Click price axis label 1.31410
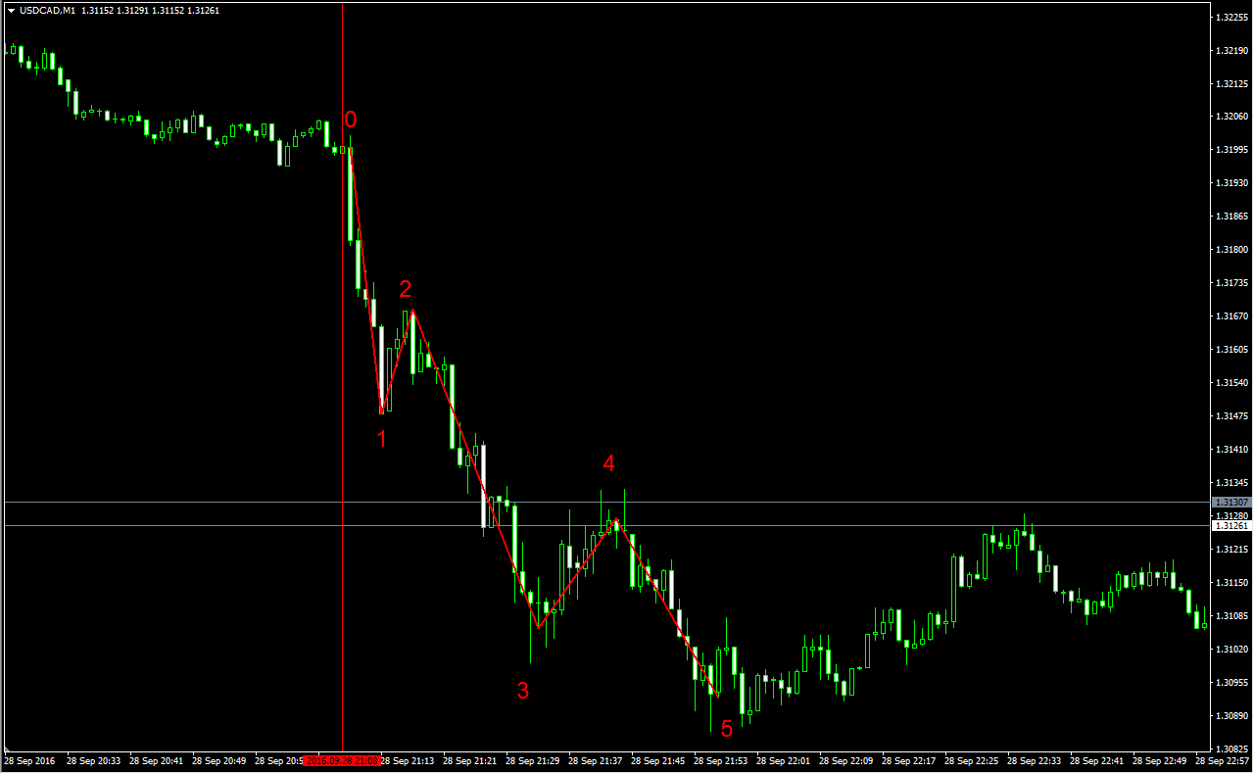 [1230, 450]
